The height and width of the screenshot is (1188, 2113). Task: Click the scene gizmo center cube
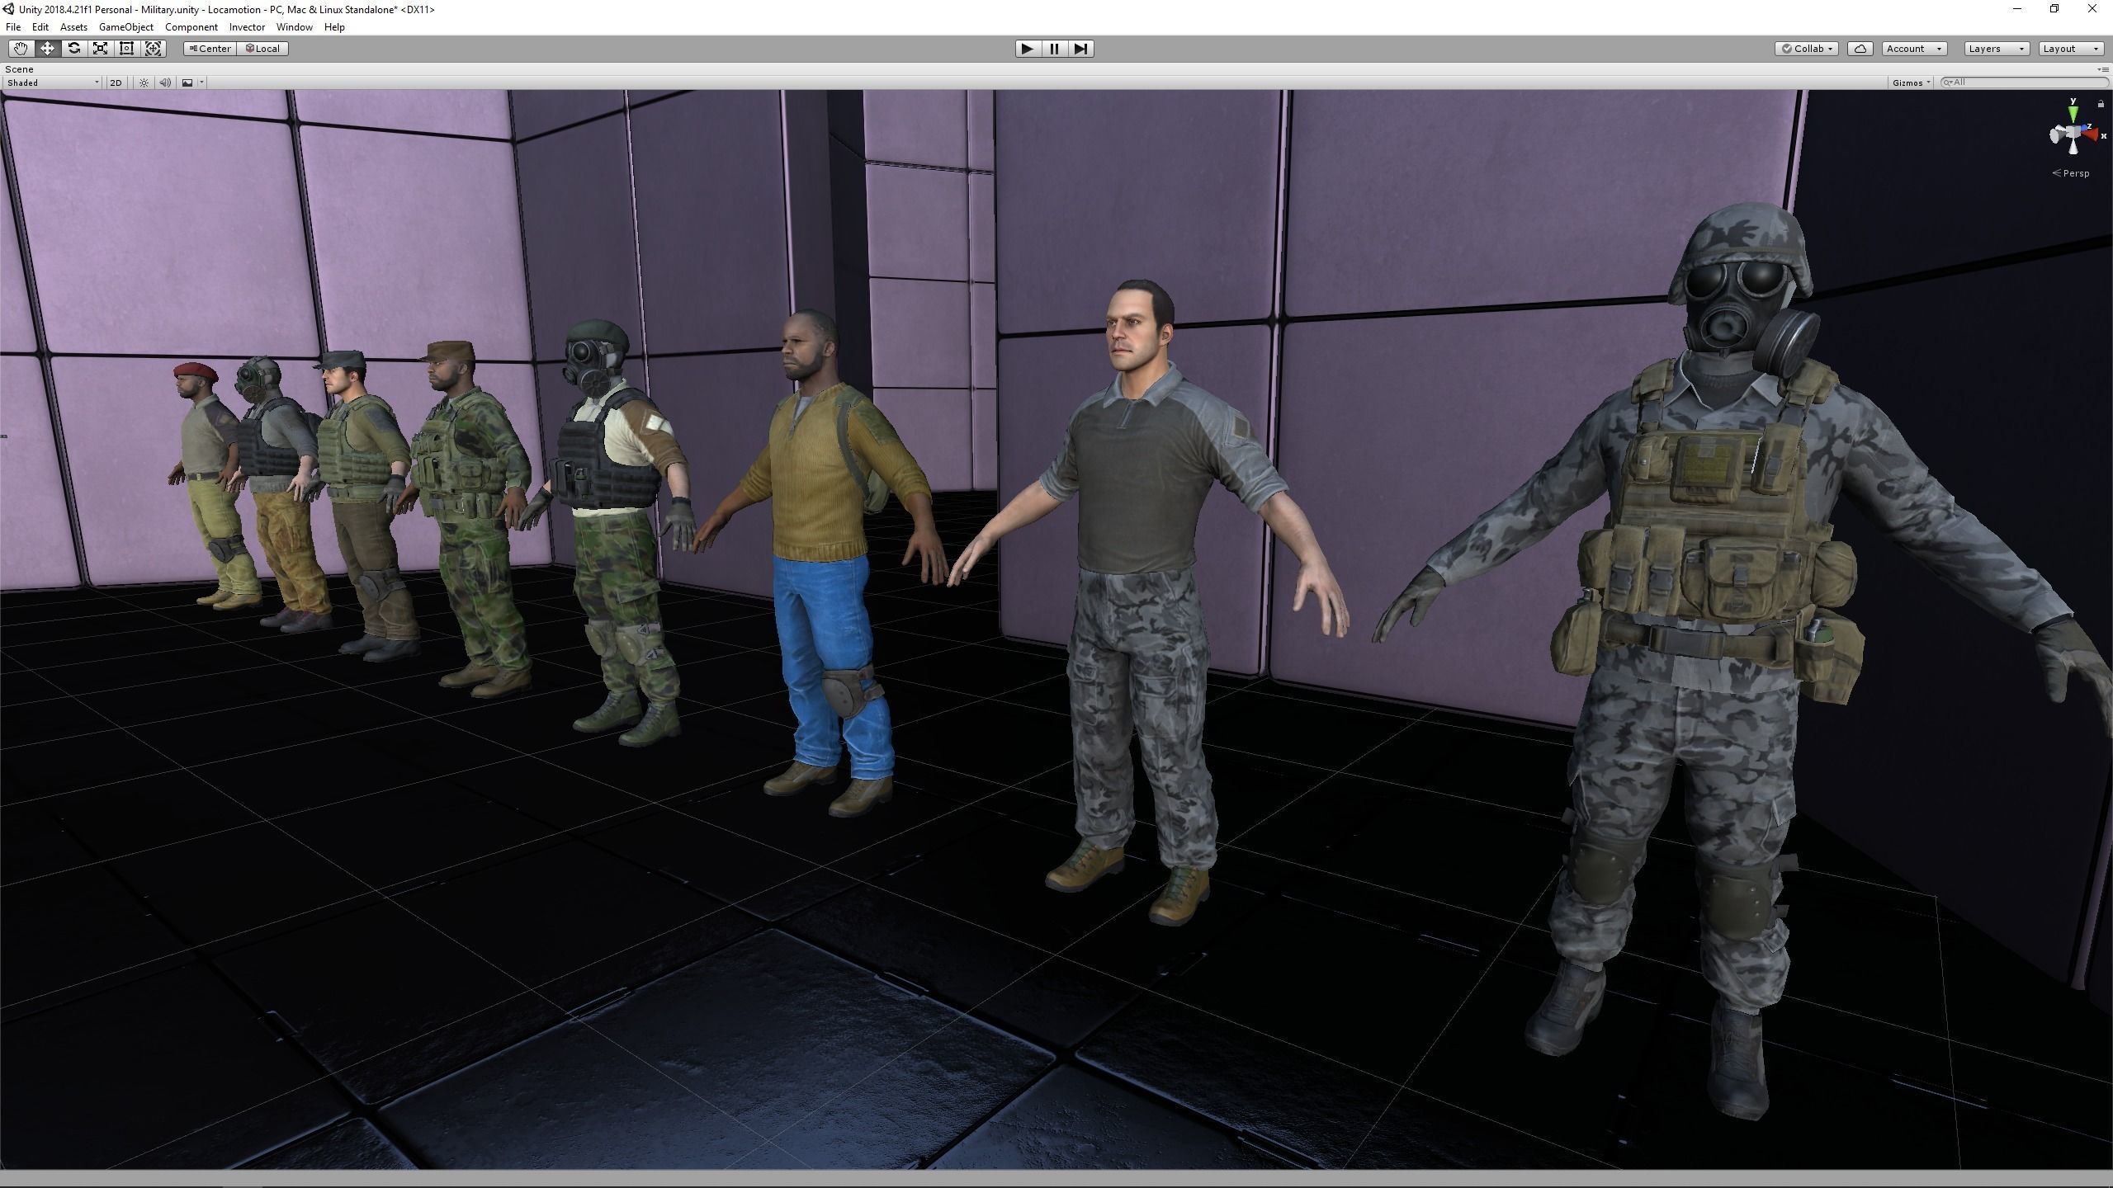tap(2073, 133)
